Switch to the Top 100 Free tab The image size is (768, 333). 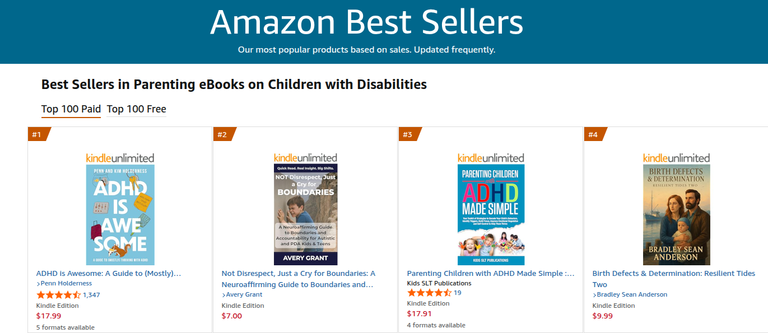point(136,109)
